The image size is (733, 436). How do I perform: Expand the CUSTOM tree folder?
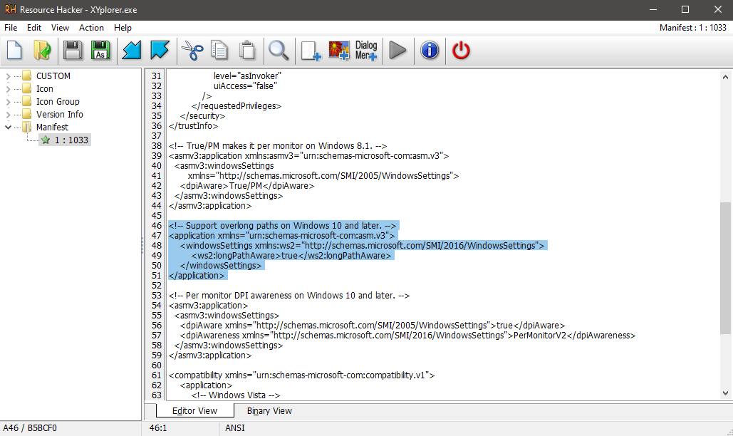point(8,76)
